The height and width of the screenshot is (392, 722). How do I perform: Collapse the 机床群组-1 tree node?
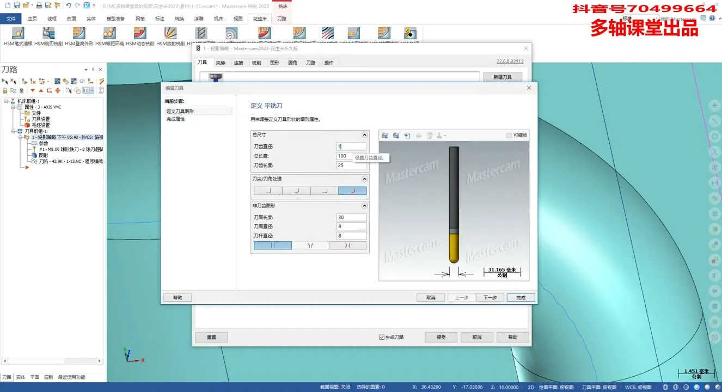click(x=6, y=101)
